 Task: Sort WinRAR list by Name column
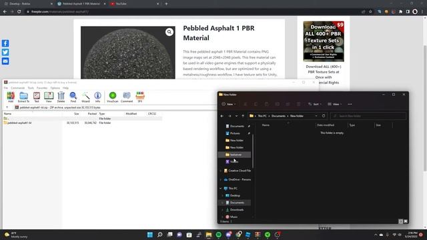click(7, 113)
